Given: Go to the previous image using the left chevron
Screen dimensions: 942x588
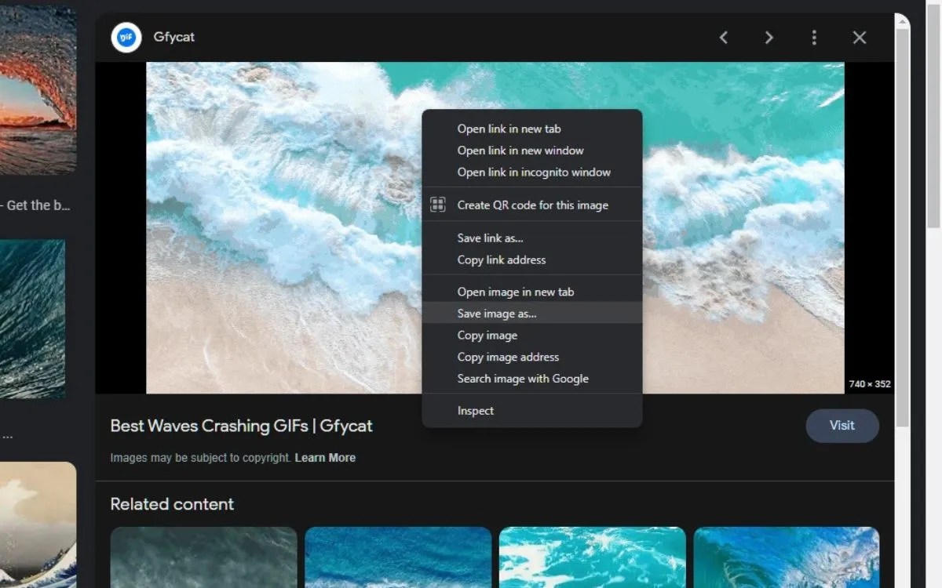Looking at the screenshot, I should tap(723, 37).
